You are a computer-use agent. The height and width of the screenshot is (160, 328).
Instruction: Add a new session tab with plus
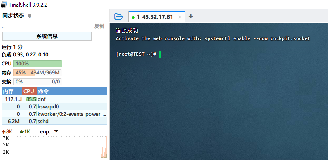(191, 16)
